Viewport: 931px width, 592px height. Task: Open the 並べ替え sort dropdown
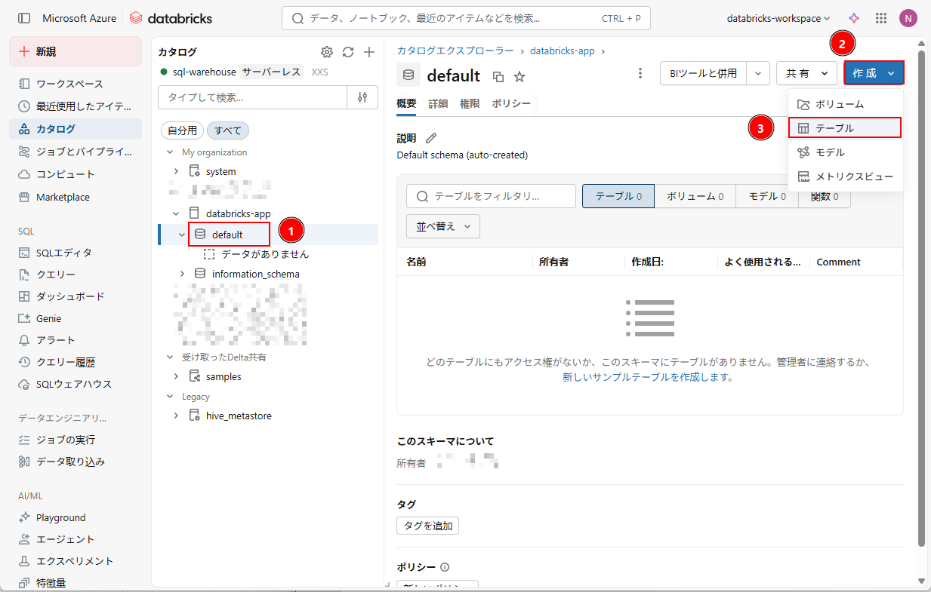[x=443, y=226]
